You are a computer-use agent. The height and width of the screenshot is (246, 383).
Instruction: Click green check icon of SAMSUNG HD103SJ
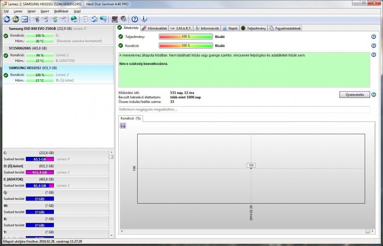[6, 75]
